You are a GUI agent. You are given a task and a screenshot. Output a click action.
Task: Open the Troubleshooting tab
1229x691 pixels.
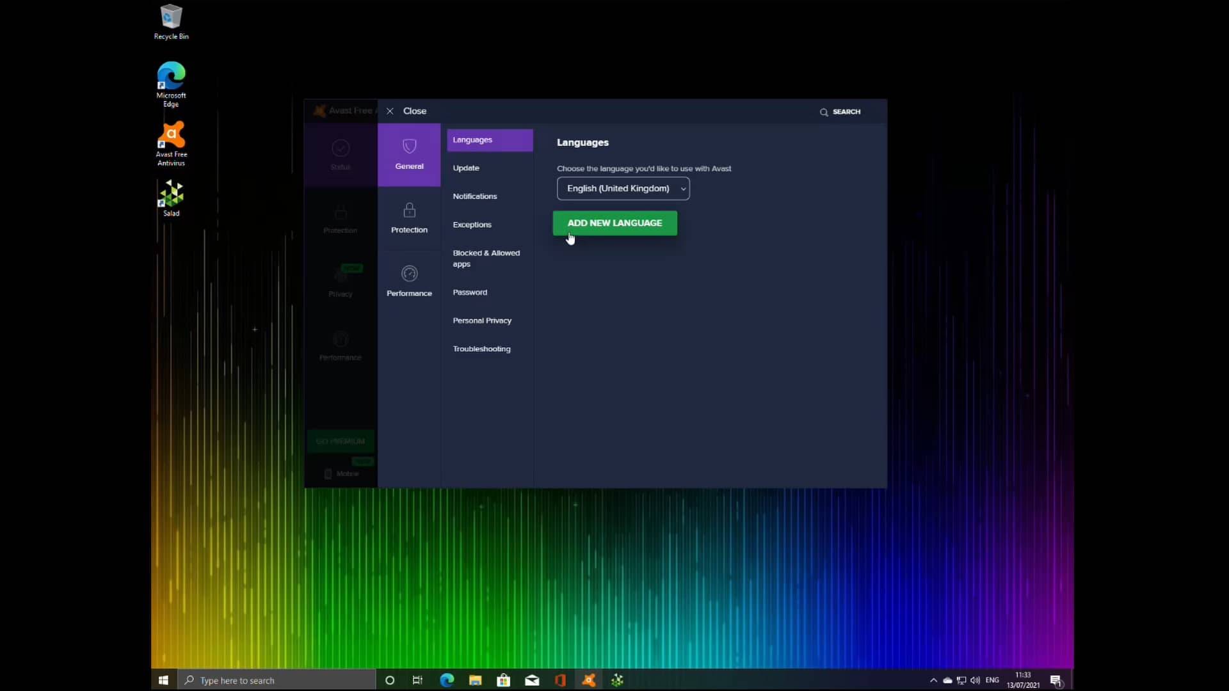coord(481,349)
